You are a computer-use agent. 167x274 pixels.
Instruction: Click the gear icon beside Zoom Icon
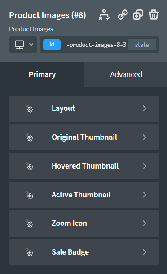(29, 224)
